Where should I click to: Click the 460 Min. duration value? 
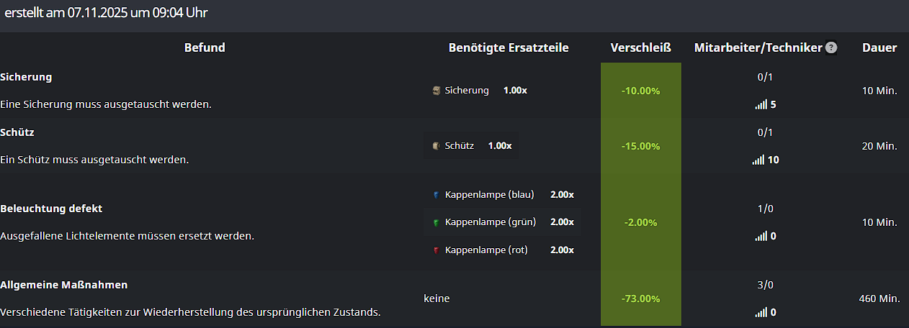[879, 299]
